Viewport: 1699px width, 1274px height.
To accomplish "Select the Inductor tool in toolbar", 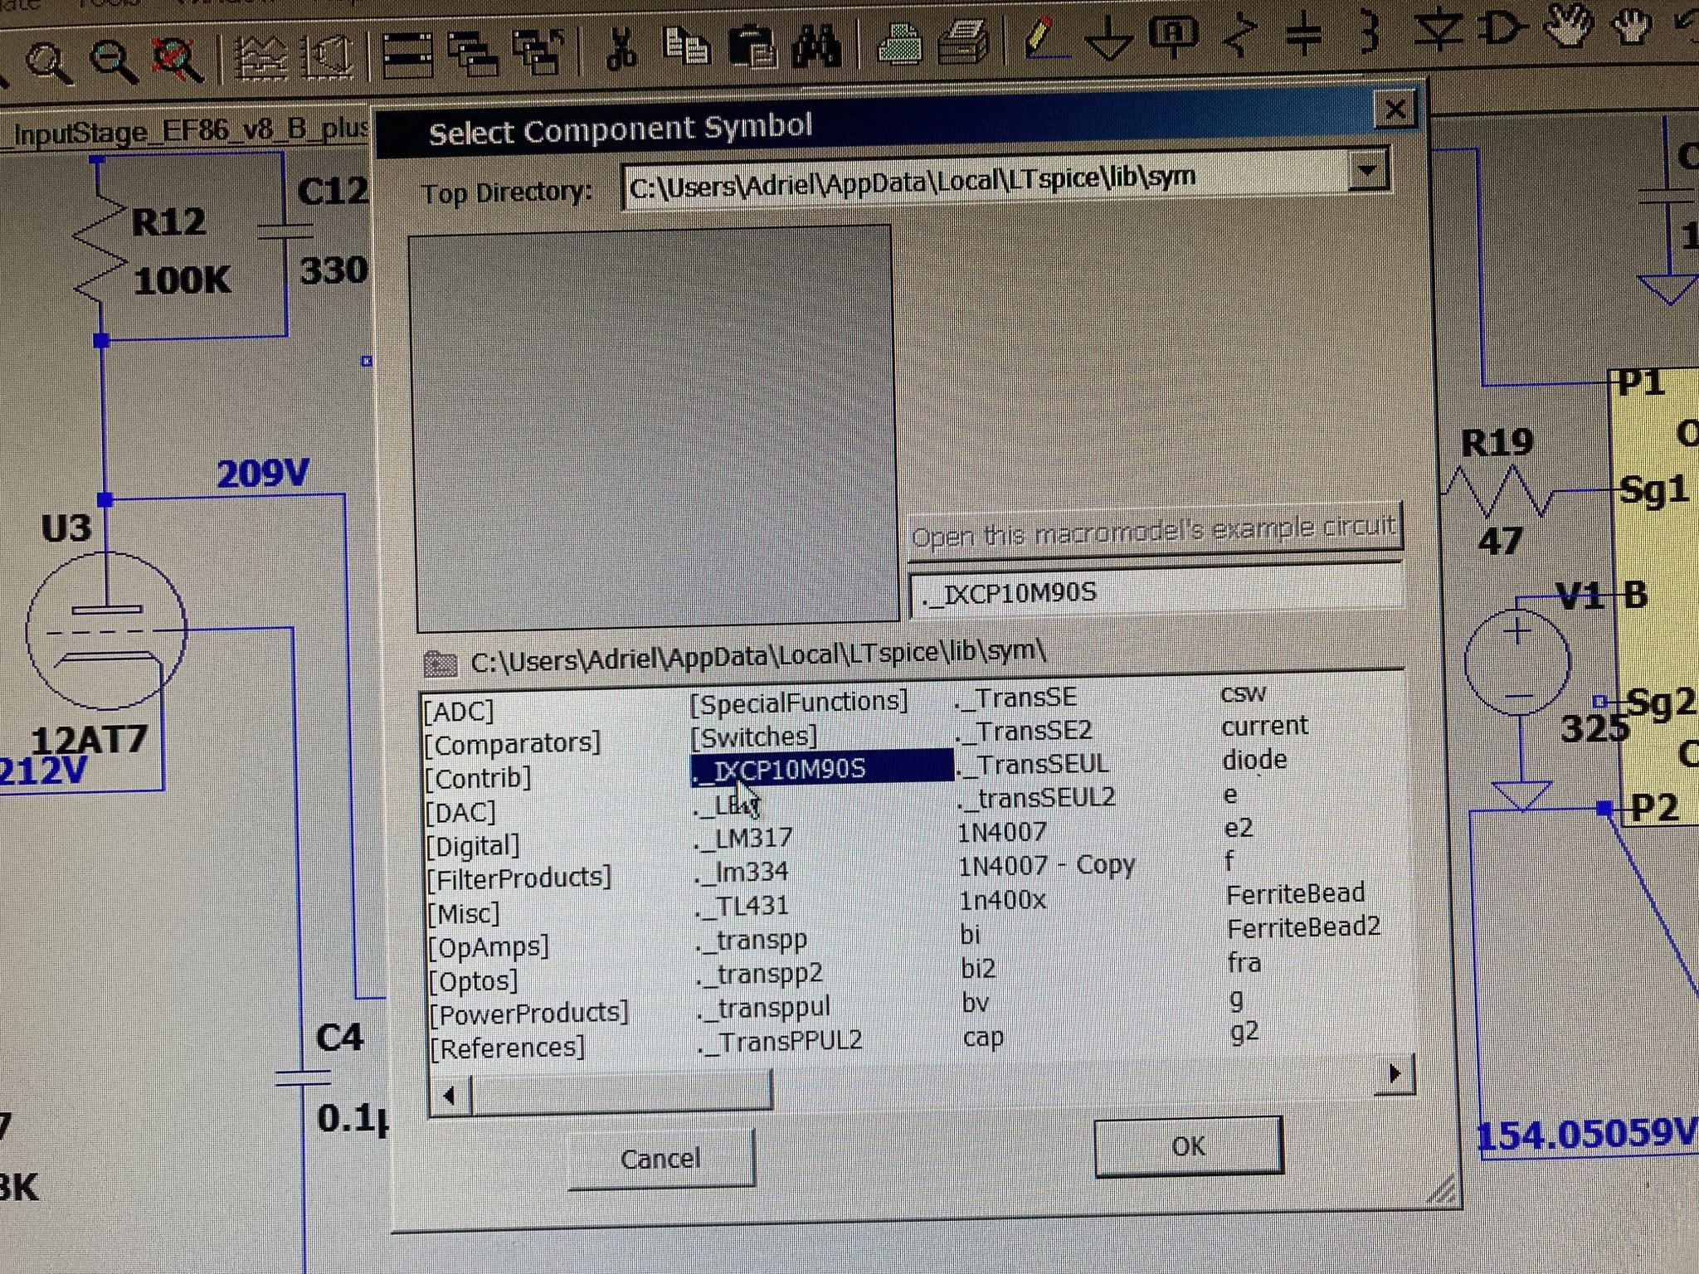I will click(1370, 33).
